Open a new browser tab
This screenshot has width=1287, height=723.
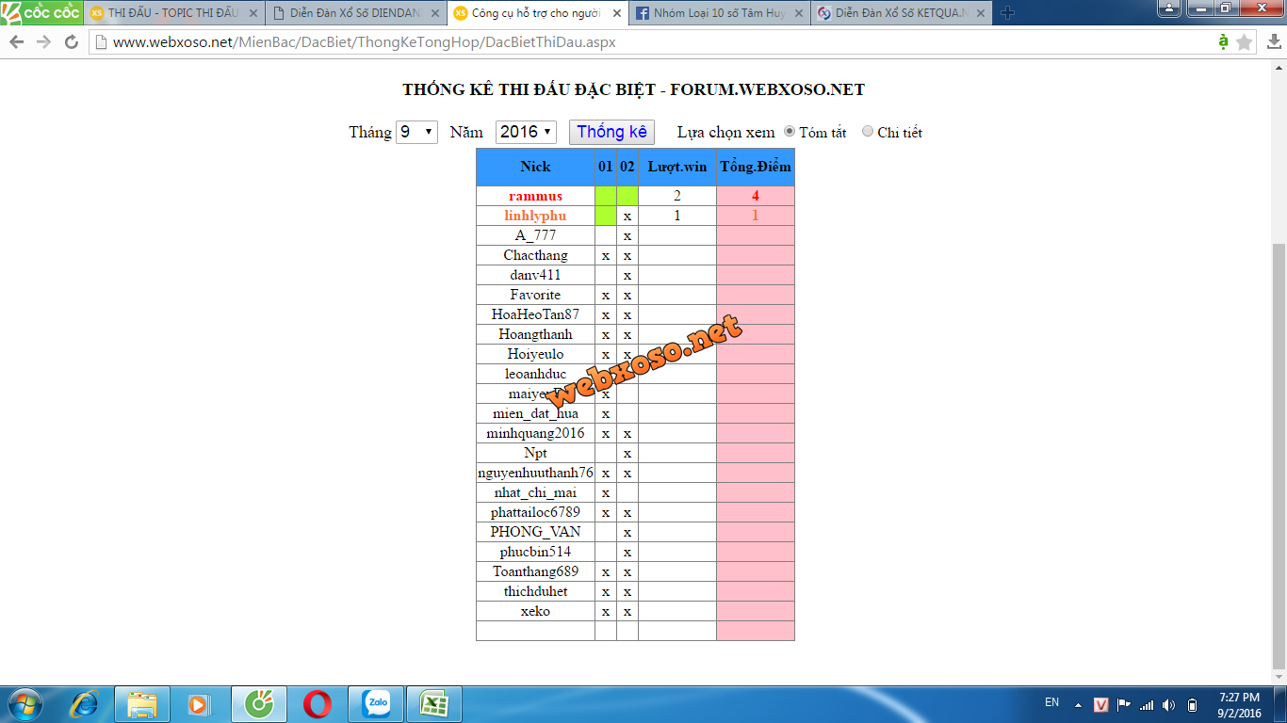click(1007, 13)
